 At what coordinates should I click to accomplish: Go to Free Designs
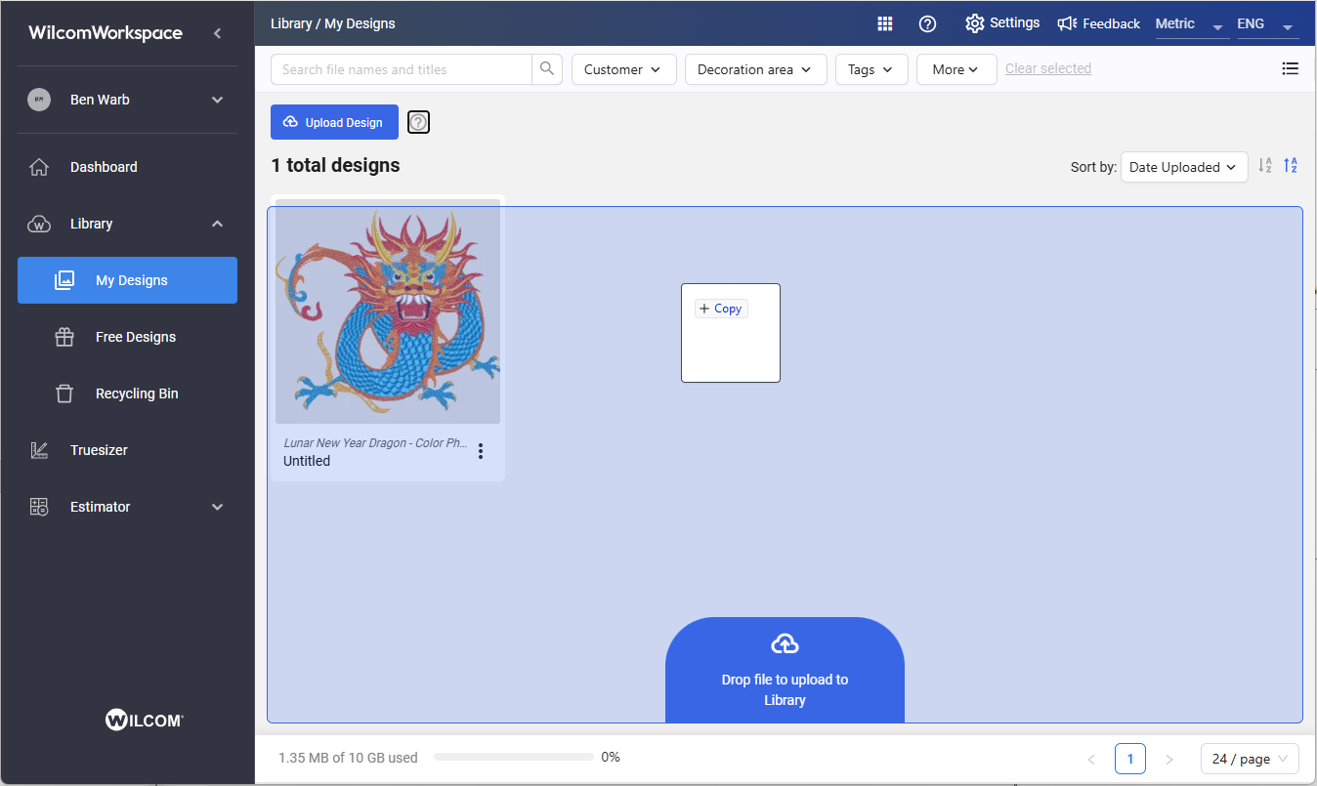point(135,337)
